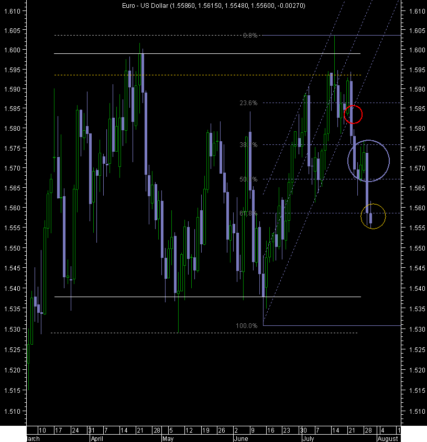Click 1.610 on the left price axis
The height and width of the screenshot is (442, 427).
click(12, 12)
